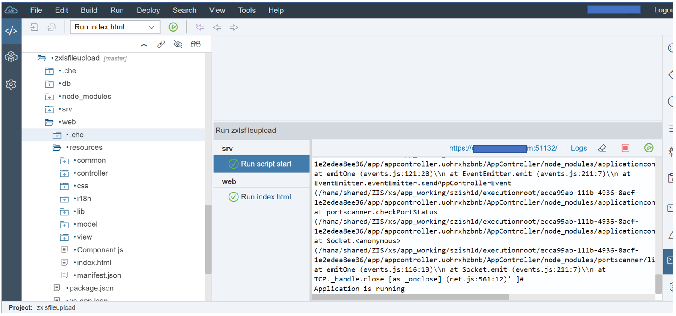The height and width of the screenshot is (316, 676).
Task: Expand the node_modules folder
Action: [50, 97]
